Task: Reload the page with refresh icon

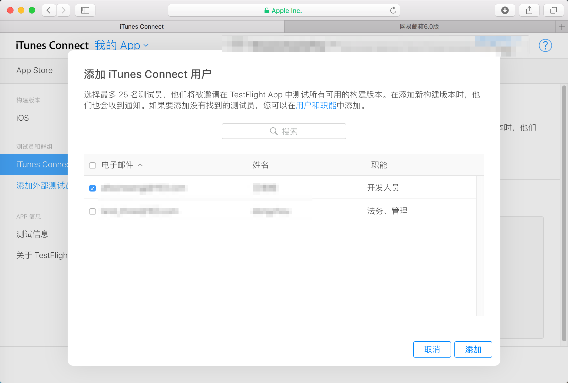Action: pyautogui.click(x=393, y=10)
